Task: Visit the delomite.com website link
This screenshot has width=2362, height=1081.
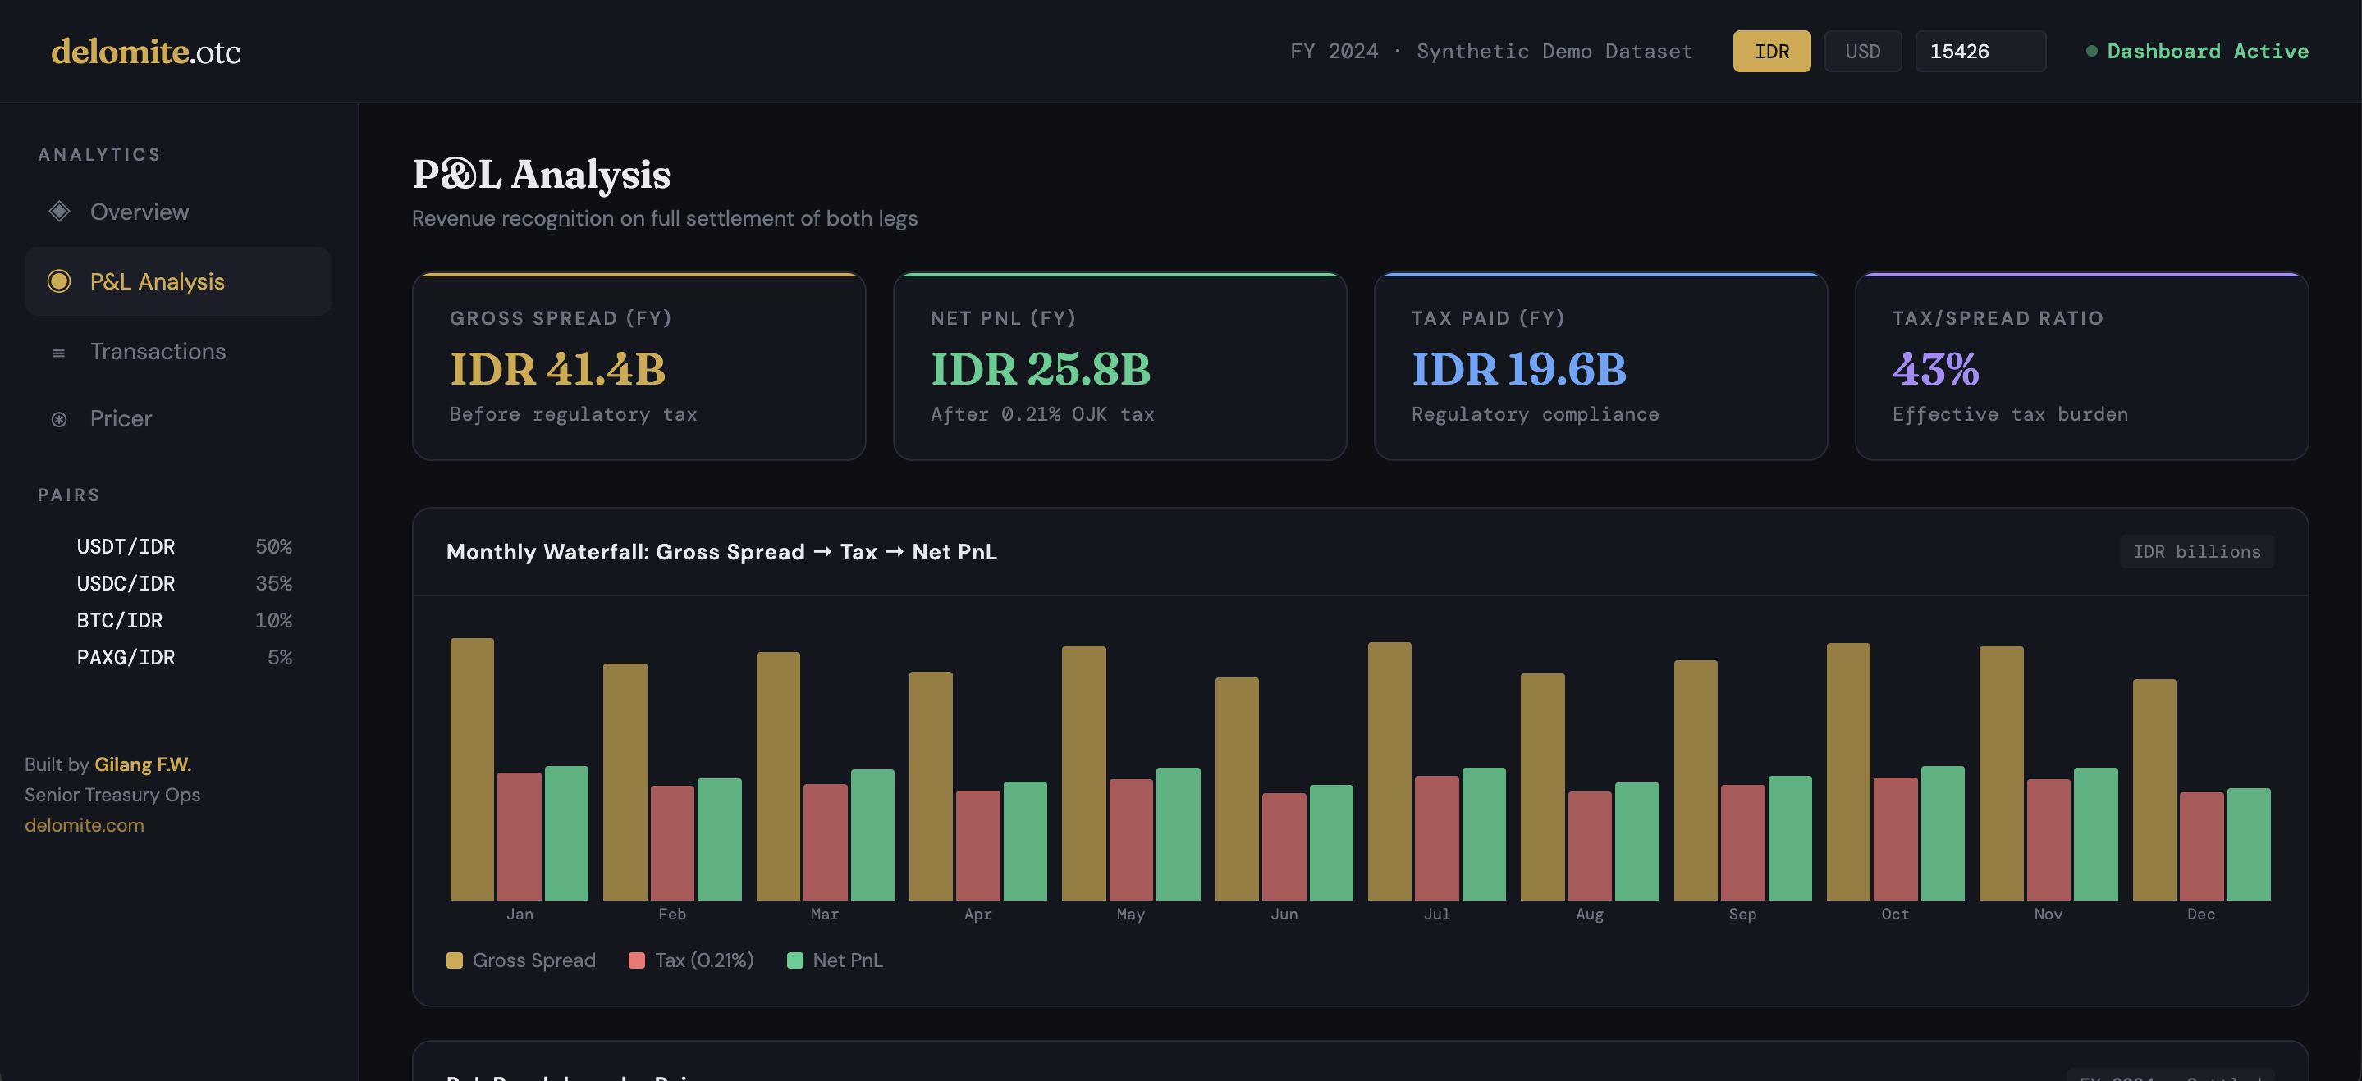Action: pyautogui.click(x=85, y=824)
